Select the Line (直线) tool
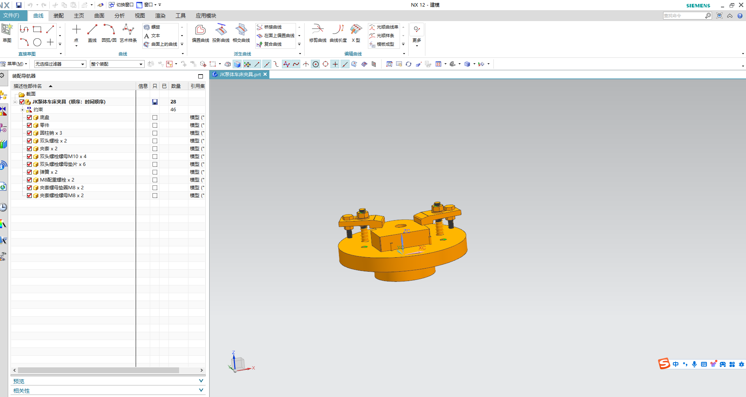 point(92,33)
